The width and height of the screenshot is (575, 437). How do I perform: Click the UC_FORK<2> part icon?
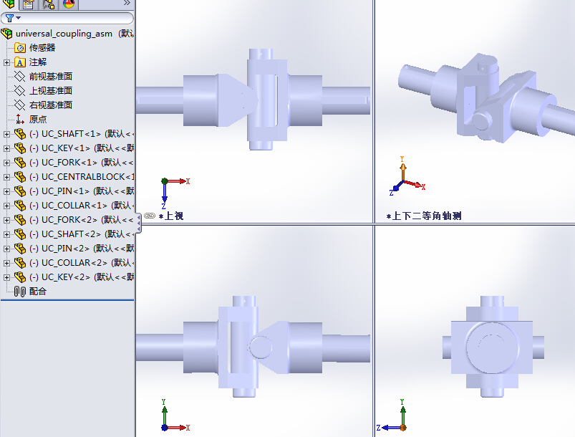(20, 219)
